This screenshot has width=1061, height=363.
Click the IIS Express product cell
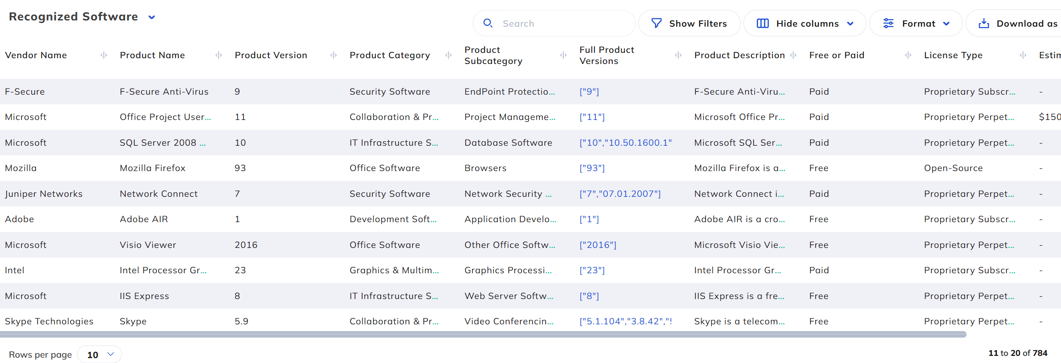144,296
